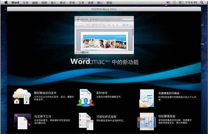Viewport: 208px width, 134px height.
Task: Open the 视图 menu
Action: [44, 3]
